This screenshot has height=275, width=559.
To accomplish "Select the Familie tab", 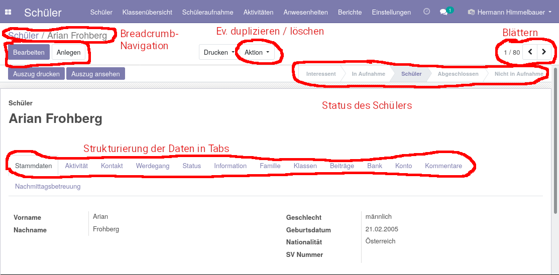I will (x=270, y=166).
